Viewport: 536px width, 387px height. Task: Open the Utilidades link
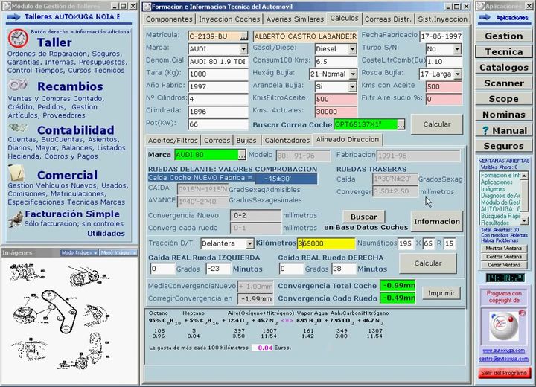tap(106, 234)
